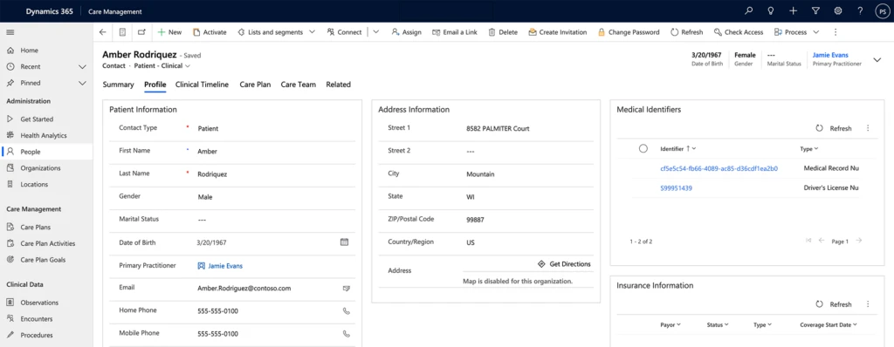Select the Profile tab
This screenshot has height=347, width=894.
tap(155, 85)
